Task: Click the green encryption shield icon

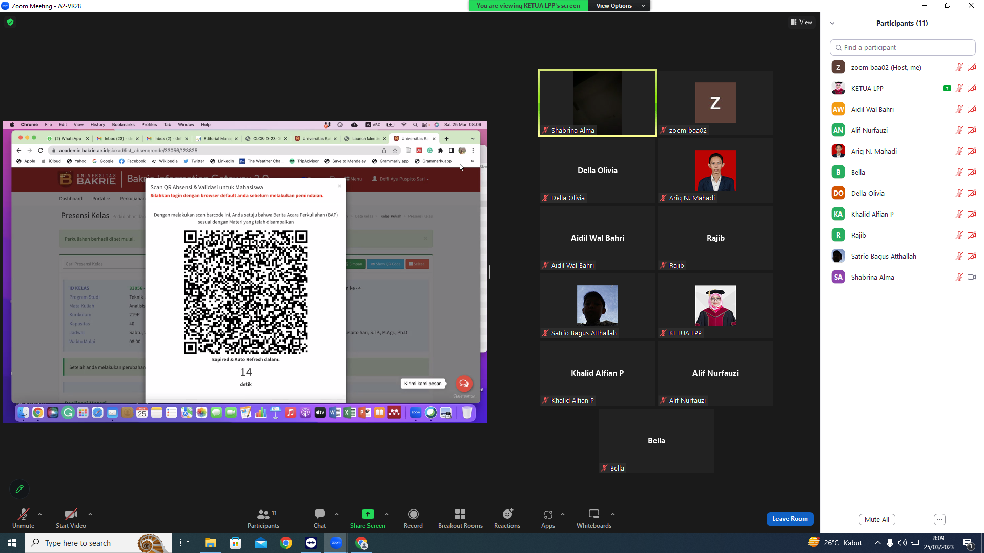Action: pos(10,22)
